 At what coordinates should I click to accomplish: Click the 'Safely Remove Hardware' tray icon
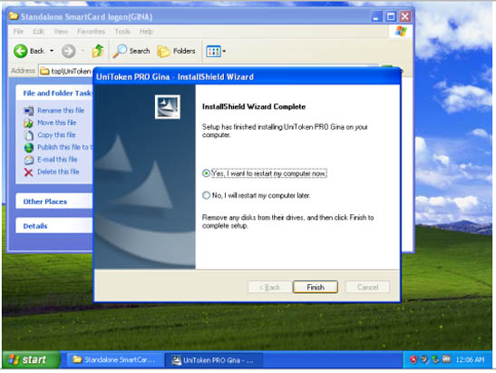coord(435,359)
